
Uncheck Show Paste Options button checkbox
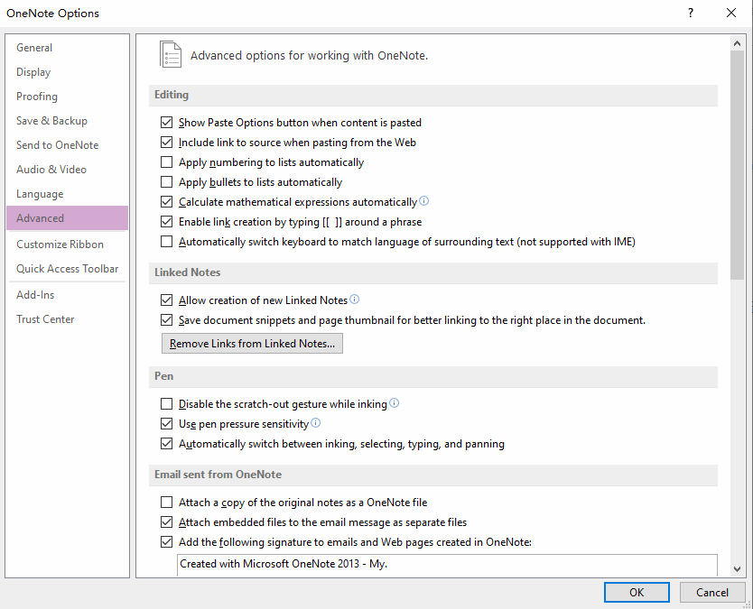point(167,123)
